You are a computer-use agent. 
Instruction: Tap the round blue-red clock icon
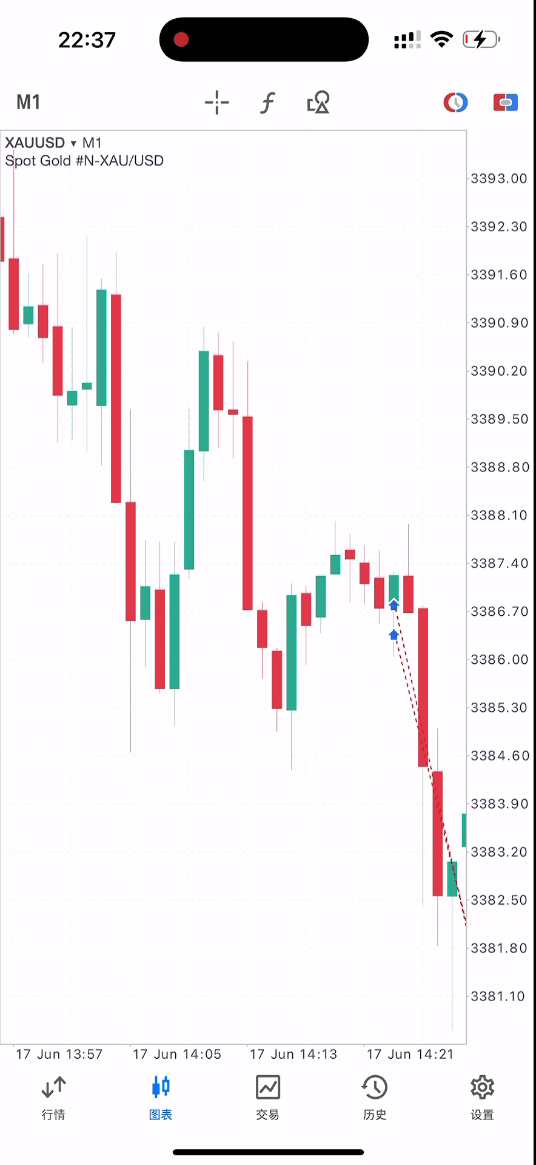point(455,102)
